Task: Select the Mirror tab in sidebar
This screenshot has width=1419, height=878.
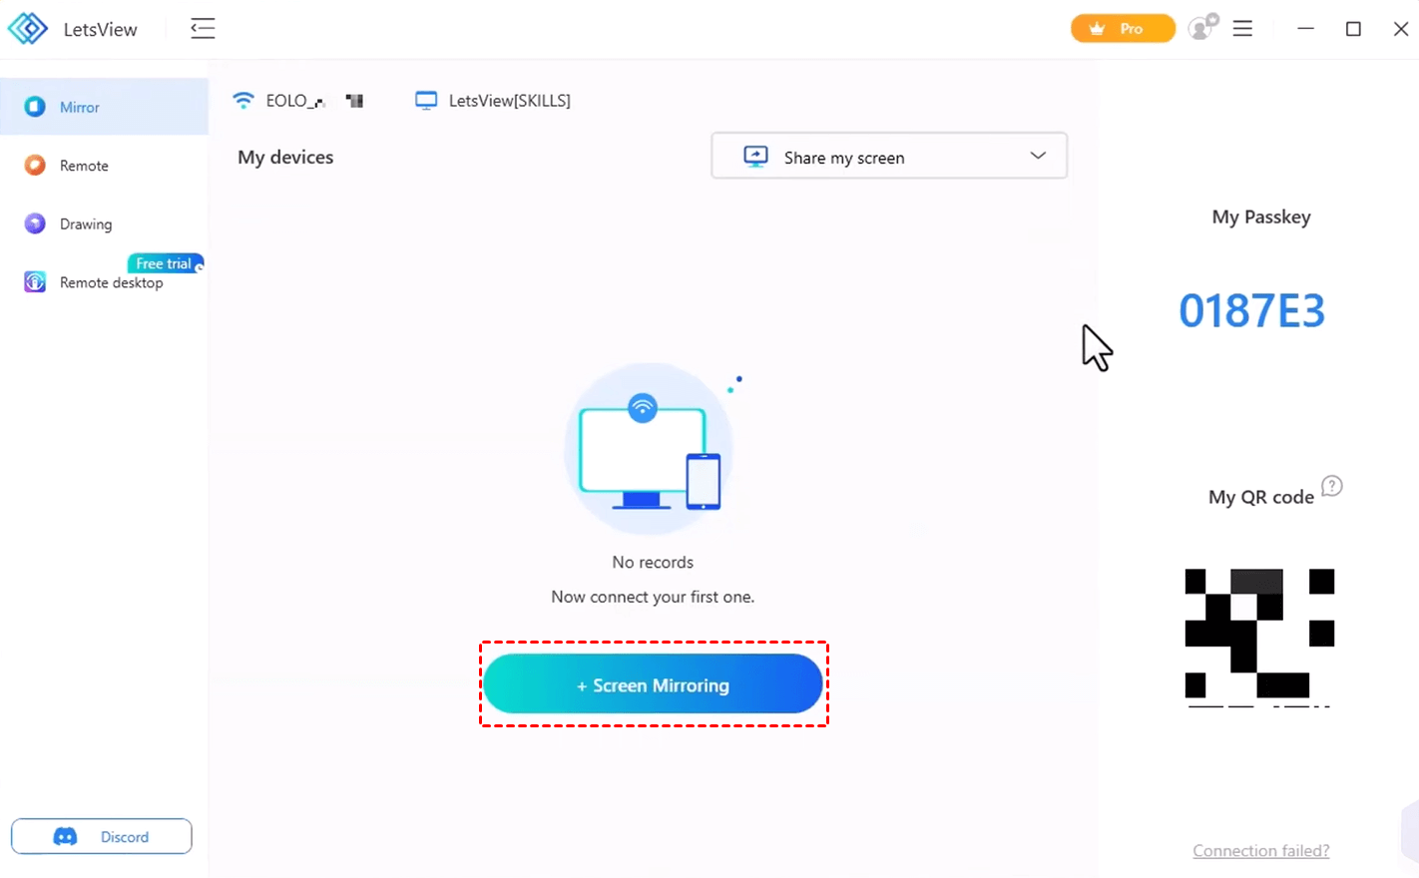Action: click(x=80, y=108)
